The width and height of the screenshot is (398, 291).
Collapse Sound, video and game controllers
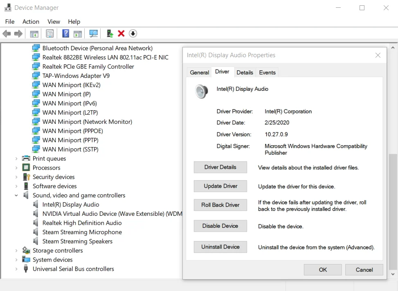pos(16,195)
